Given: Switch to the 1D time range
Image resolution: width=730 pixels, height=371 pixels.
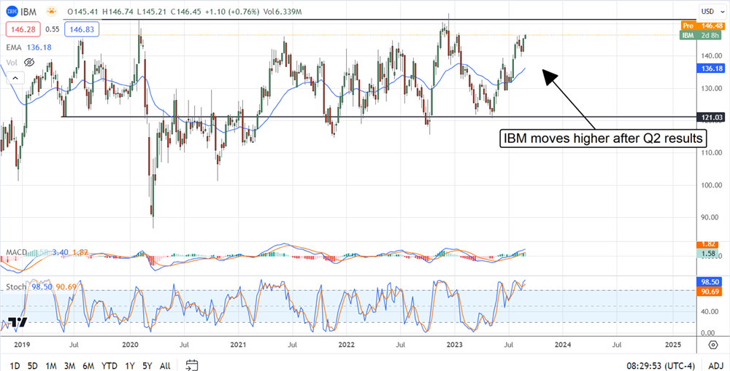Looking at the screenshot, I should pos(15,364).
